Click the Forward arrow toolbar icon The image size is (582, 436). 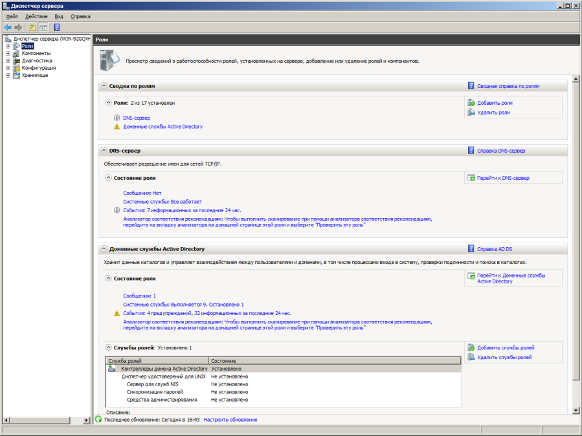click(18, 27)
